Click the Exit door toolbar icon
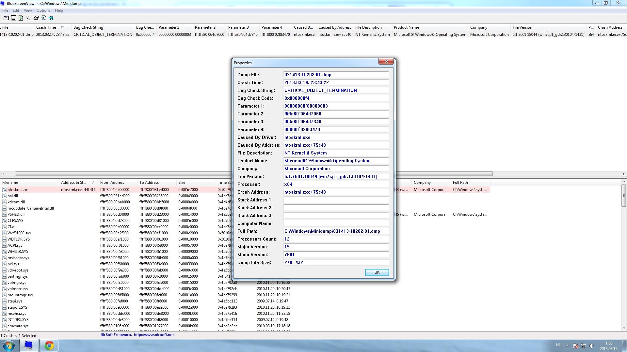 click(x=51, y=18)
